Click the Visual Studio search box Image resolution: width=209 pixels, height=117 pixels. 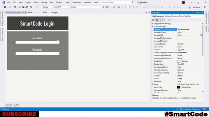point(118,2)
